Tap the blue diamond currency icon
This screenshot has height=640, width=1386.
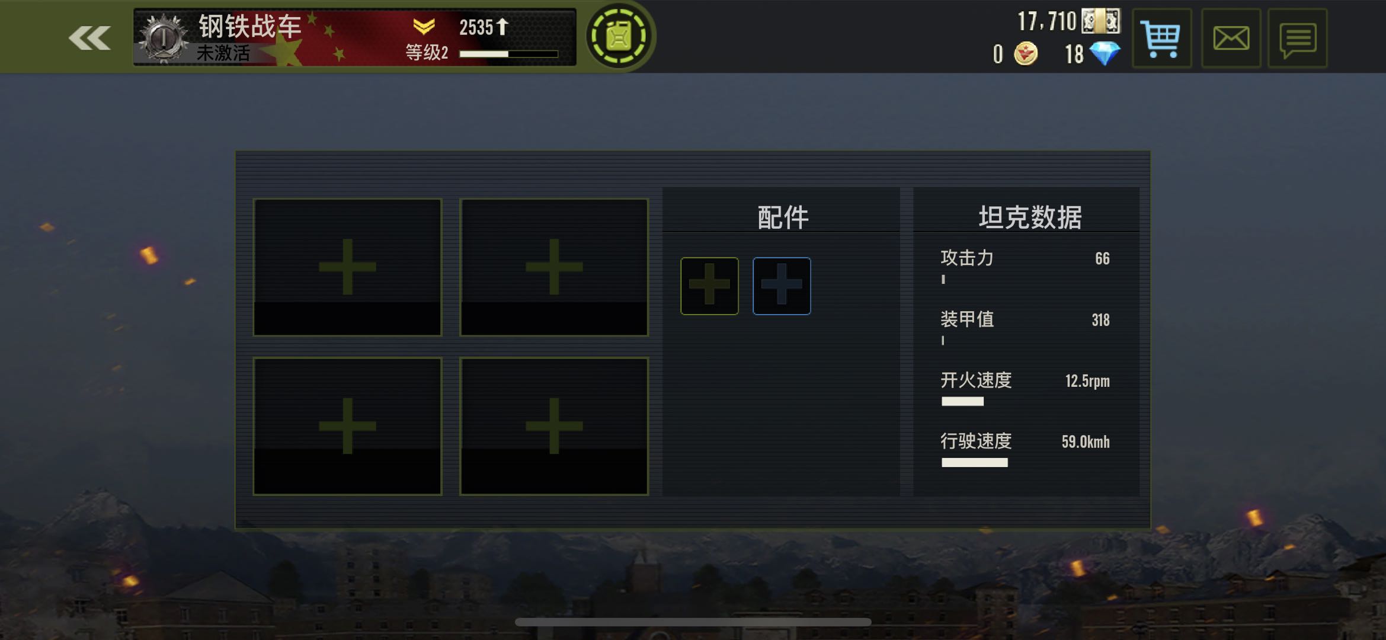(x=1105, y=54)
